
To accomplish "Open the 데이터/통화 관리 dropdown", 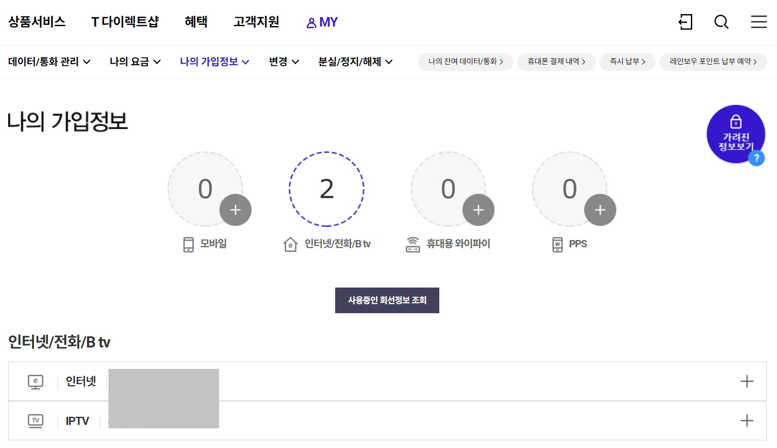I will (x=49, y=62).
